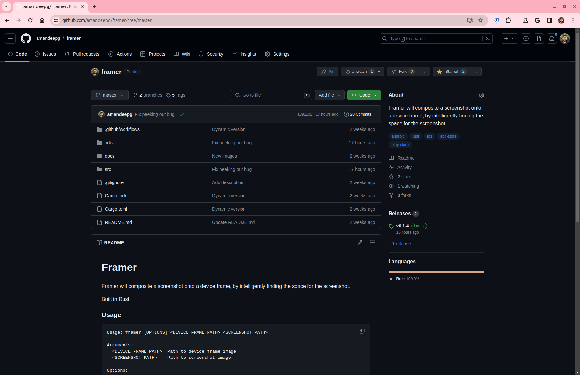Open the Fork options dropdown arrow
The image size is (580, 375).
click(424, 72)
